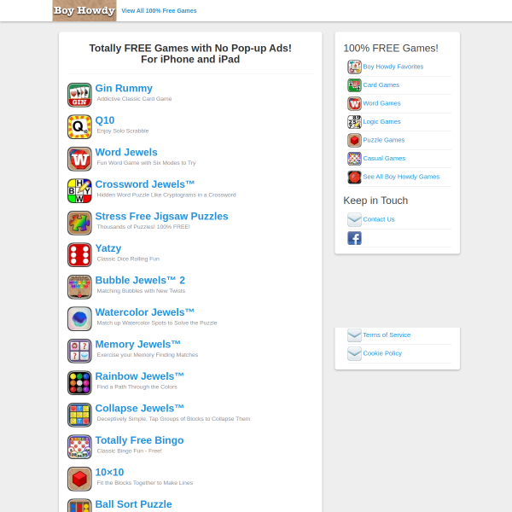512x512 pixels.
Task: Open View All 100% Free Games link
Action: pyautogui.click(x=159, y=11)
